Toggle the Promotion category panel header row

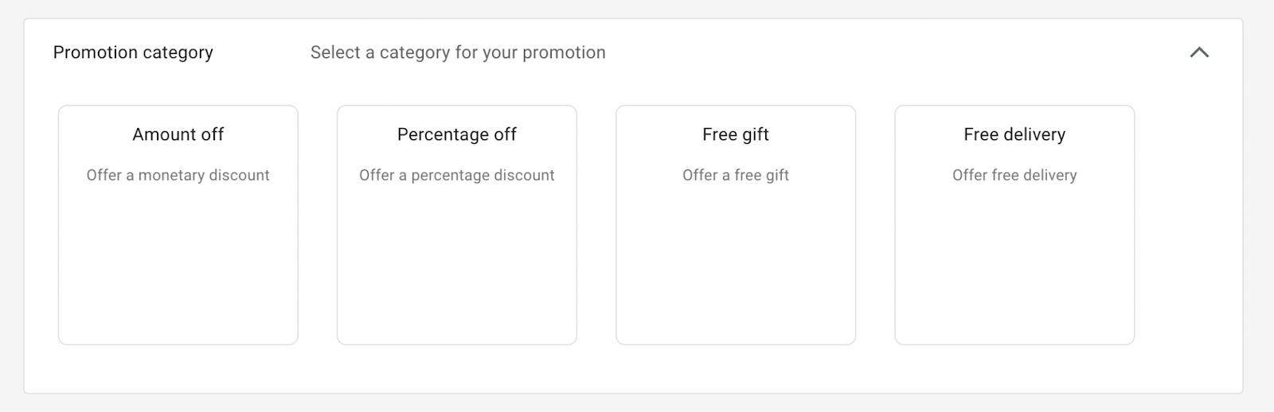(x=876, y=52)
